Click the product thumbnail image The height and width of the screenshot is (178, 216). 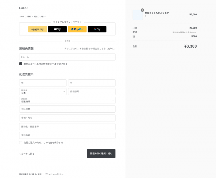pyautogui.click(x=138, y=15)
